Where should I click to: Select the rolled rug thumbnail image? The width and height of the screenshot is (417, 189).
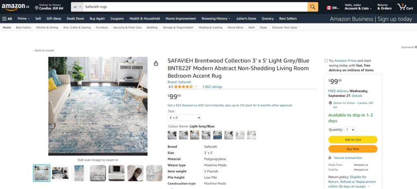pyautogui.click(x=135, y=173)
